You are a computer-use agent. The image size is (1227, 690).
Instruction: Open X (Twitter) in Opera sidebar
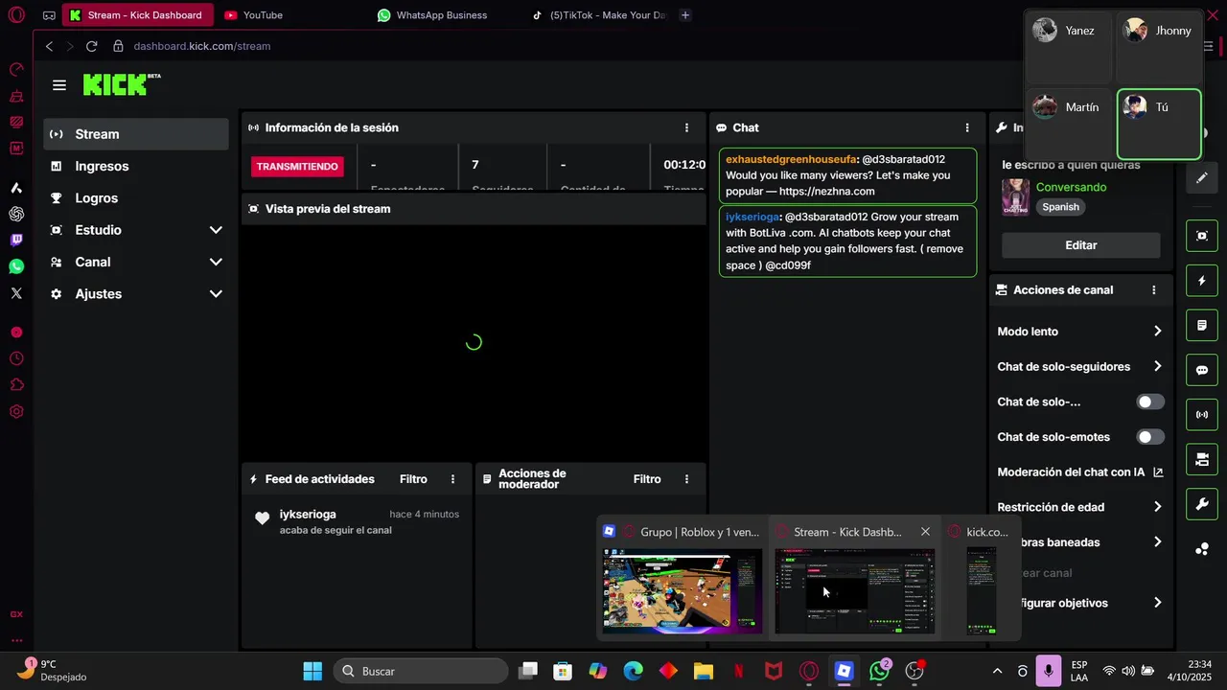coord(16,293)
